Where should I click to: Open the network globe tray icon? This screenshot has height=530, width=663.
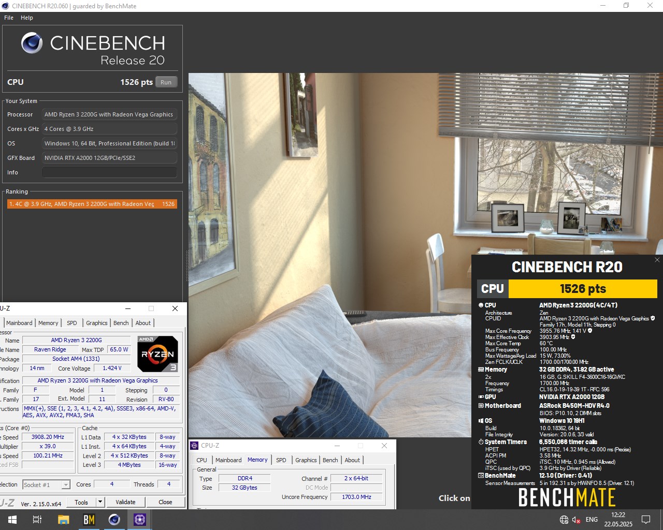(564, 520)
